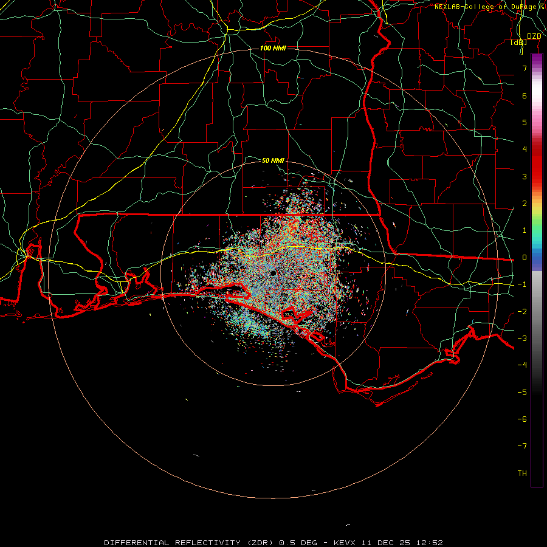Screen dimensions: 547x547
Task: Click the "0" value on the color scale
Action: pyautogui.click(x=525, y=258)
